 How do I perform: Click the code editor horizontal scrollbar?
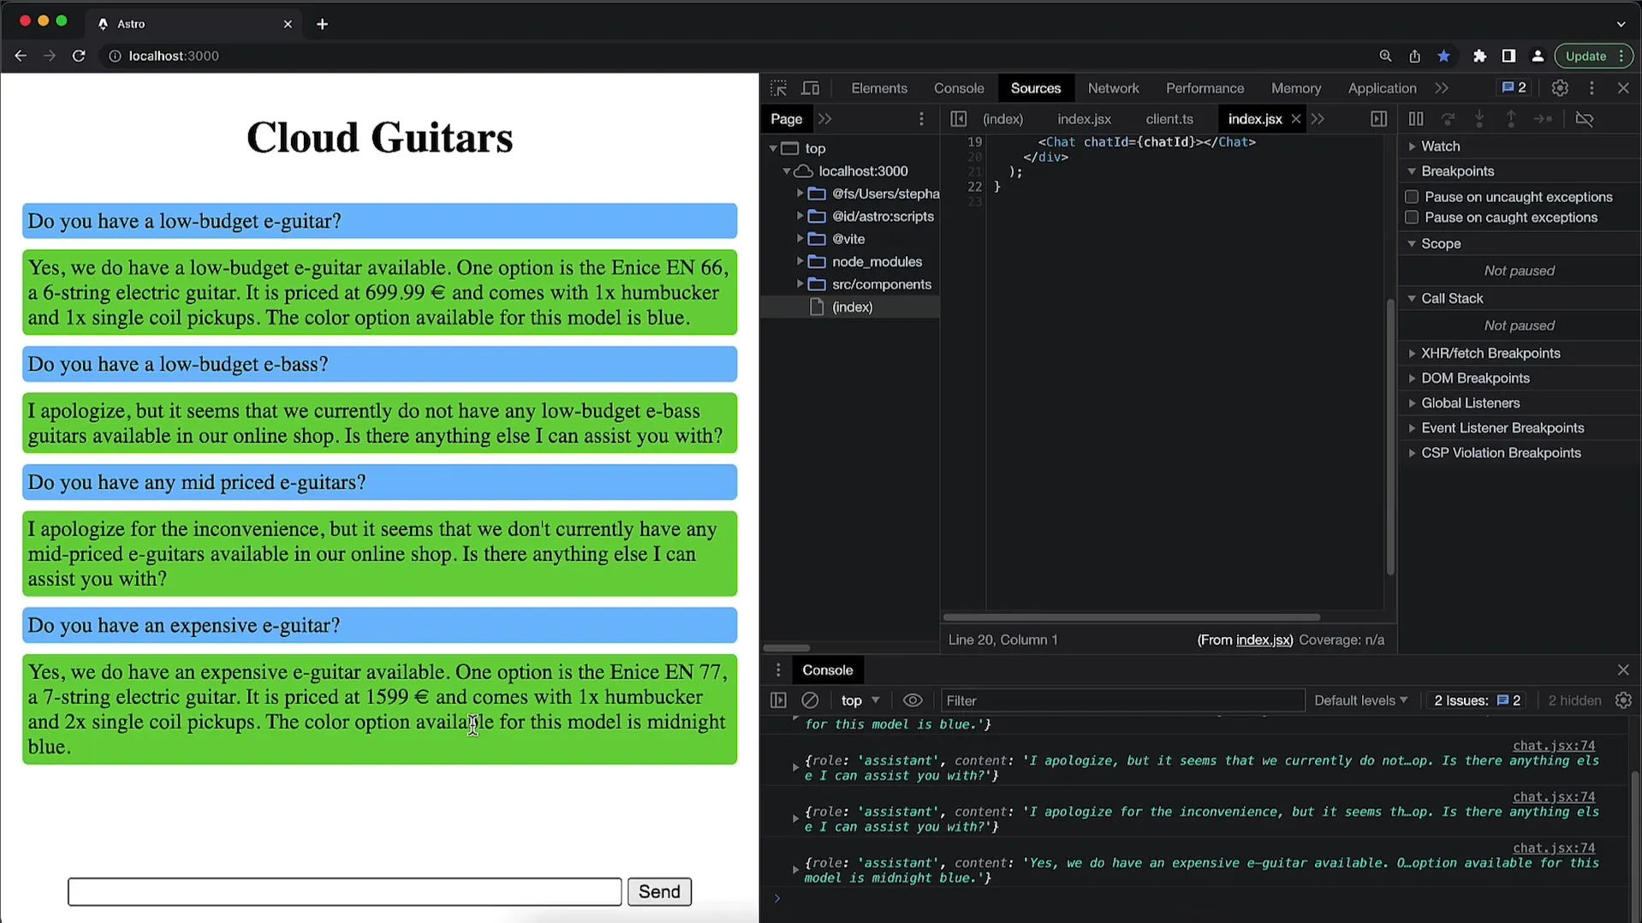click(1131, 617)
